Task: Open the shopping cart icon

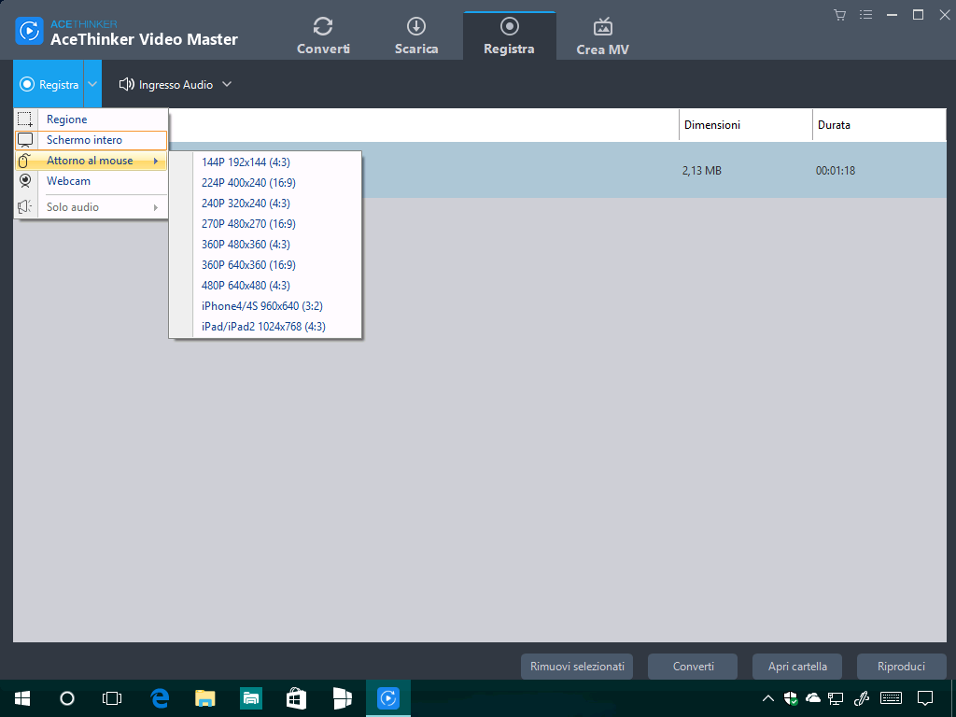Action: pos(840,15)
